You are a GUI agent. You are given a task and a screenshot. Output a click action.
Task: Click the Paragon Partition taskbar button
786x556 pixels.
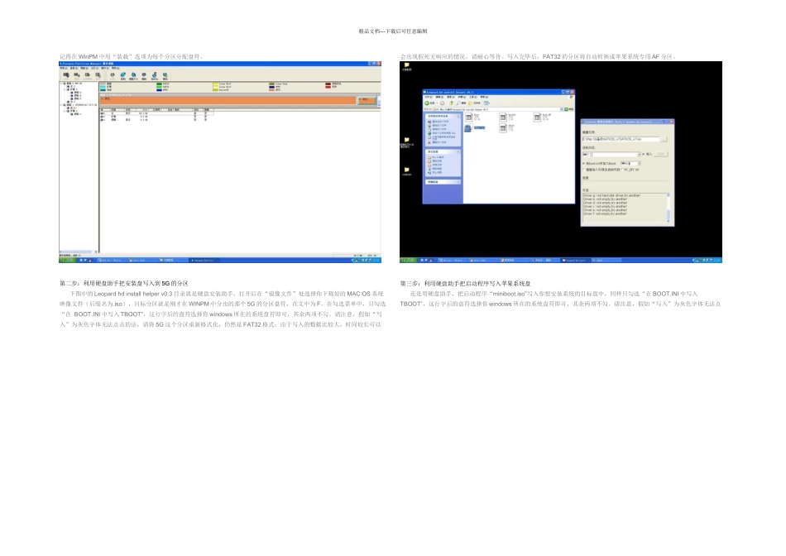[x=203, y=260]
